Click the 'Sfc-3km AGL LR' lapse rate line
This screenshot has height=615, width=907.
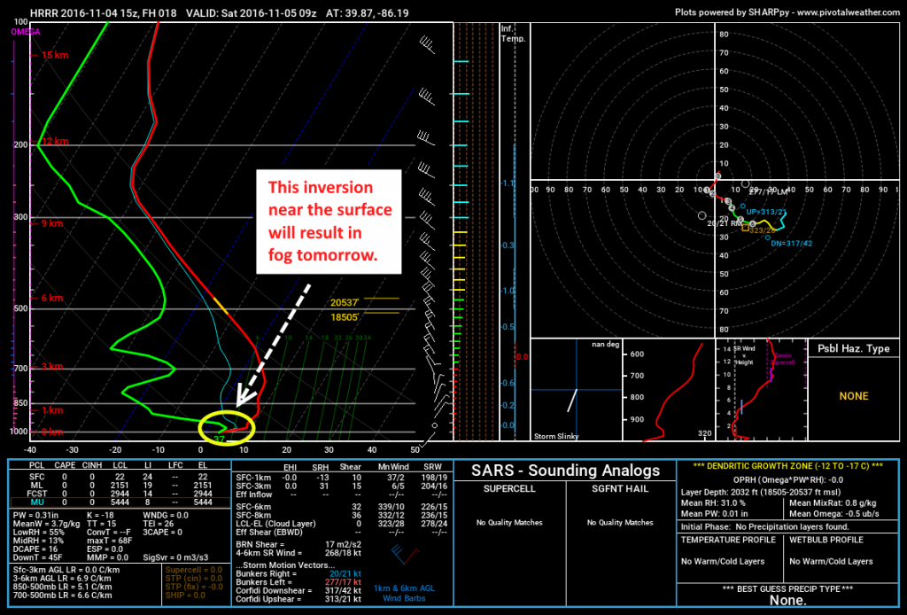coord(66,570)
